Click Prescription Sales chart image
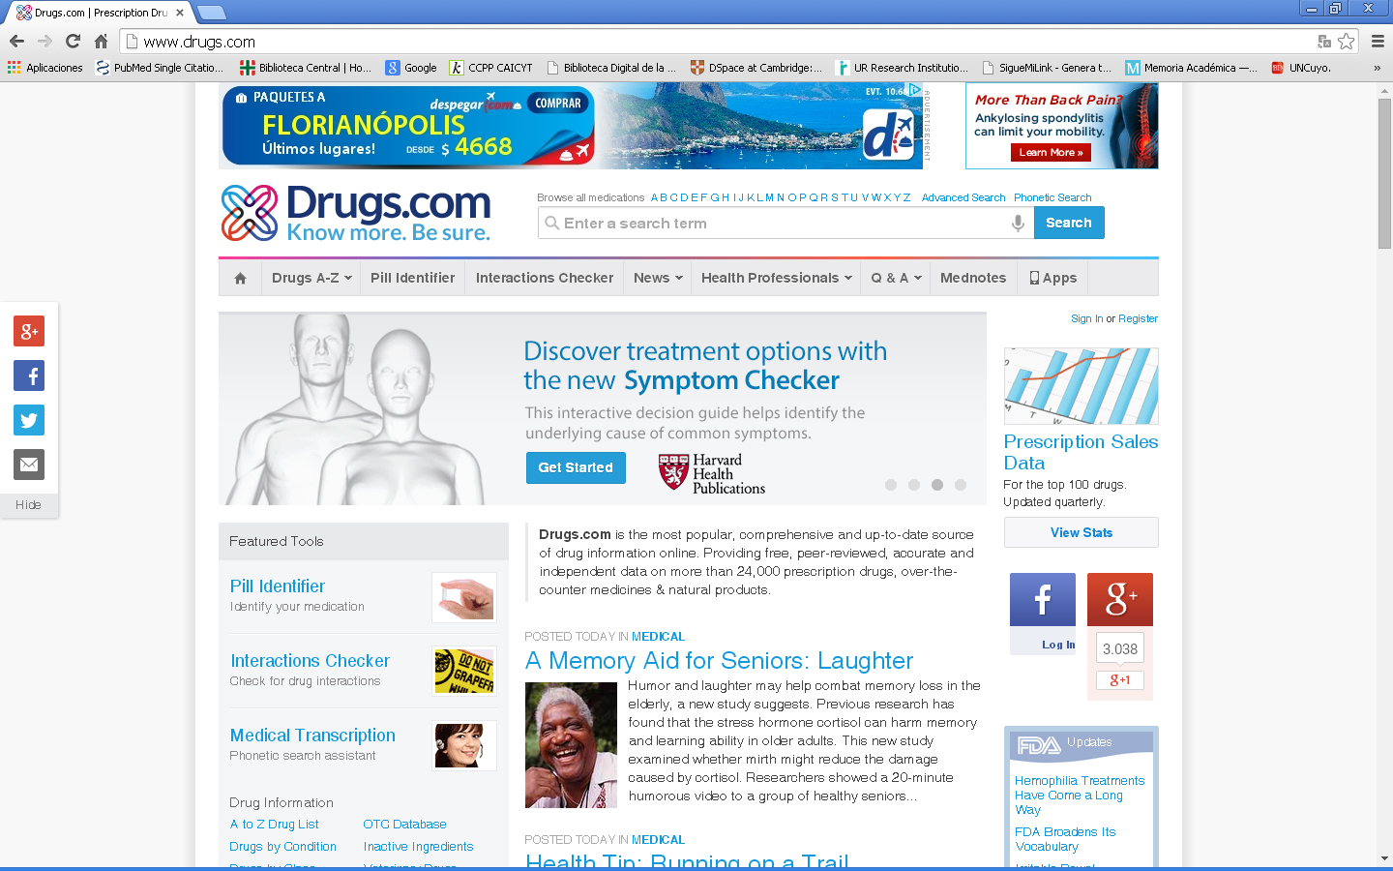 coord(1082,386)
